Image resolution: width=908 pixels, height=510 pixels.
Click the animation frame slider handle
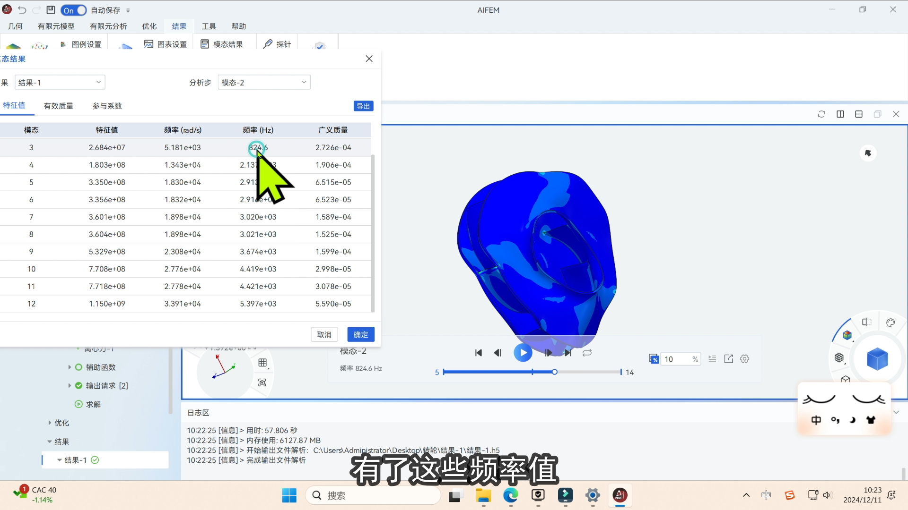tap(554, 372)
